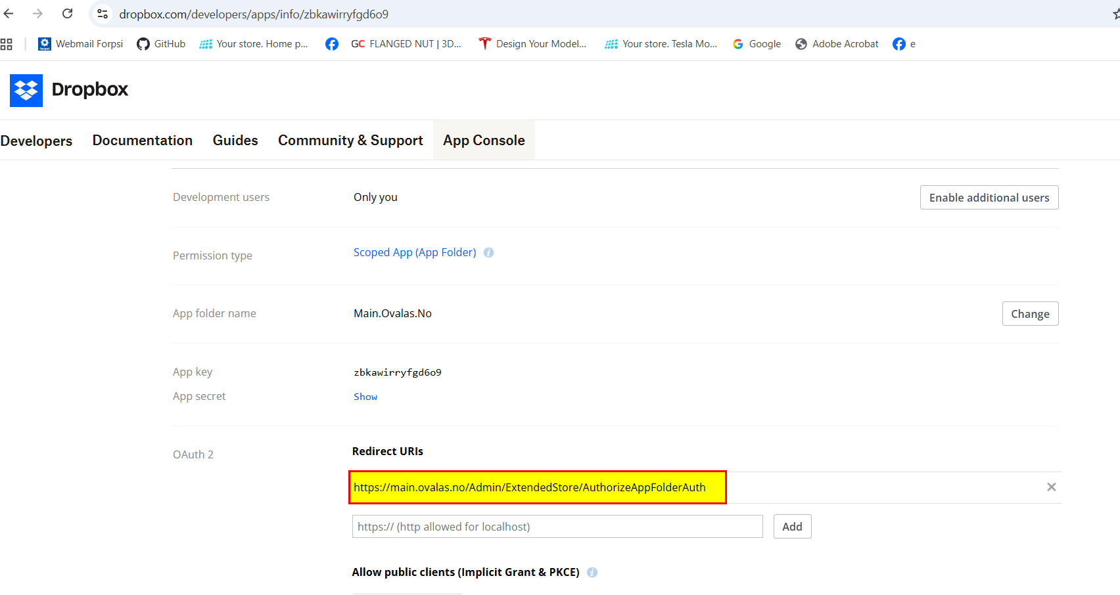1120x595 pixels.
Task: Reload the page with the refresh icon
Action: [67, 14]
